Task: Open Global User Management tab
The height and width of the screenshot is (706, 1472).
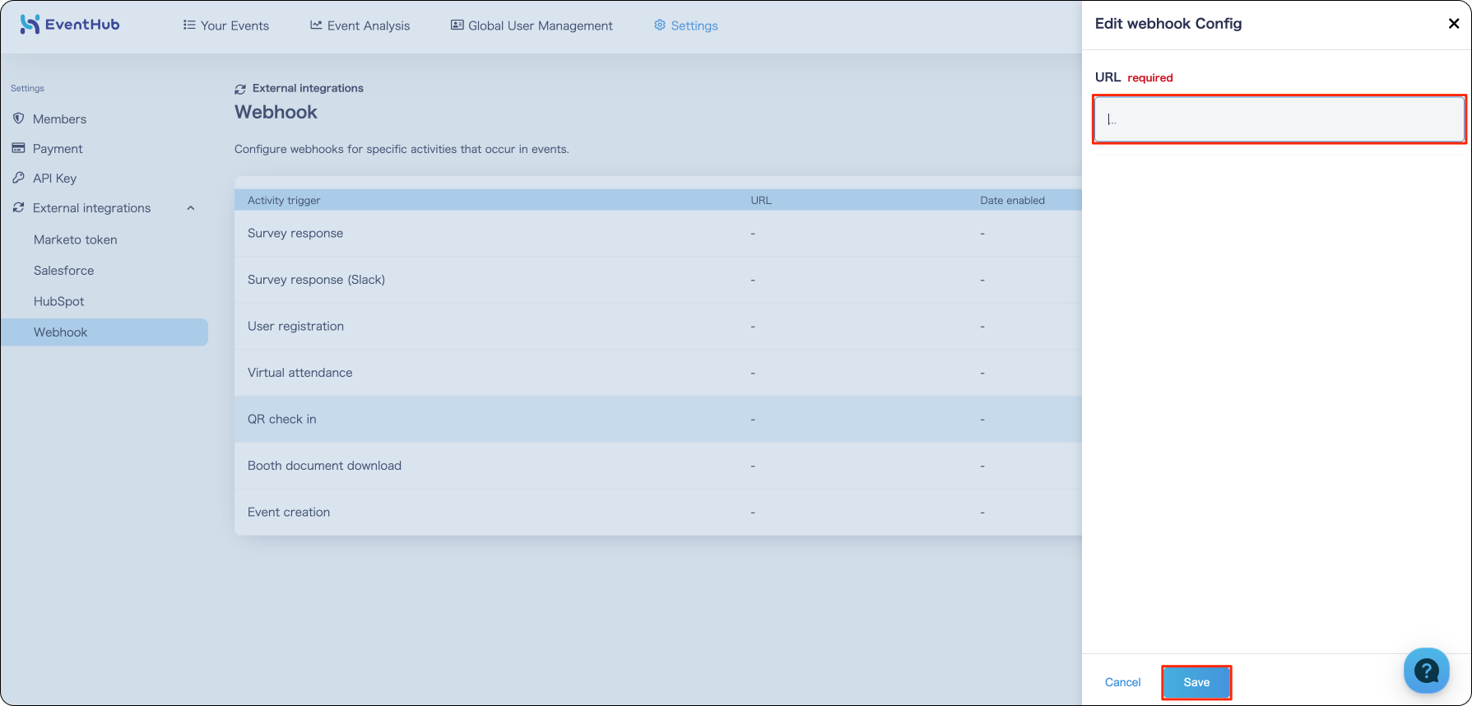Action: tap(532, 26)
